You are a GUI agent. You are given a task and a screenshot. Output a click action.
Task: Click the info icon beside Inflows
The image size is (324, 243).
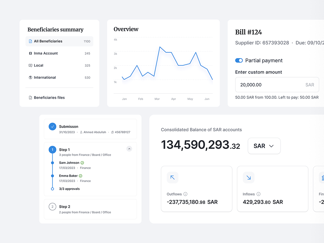tap(258, 194)
